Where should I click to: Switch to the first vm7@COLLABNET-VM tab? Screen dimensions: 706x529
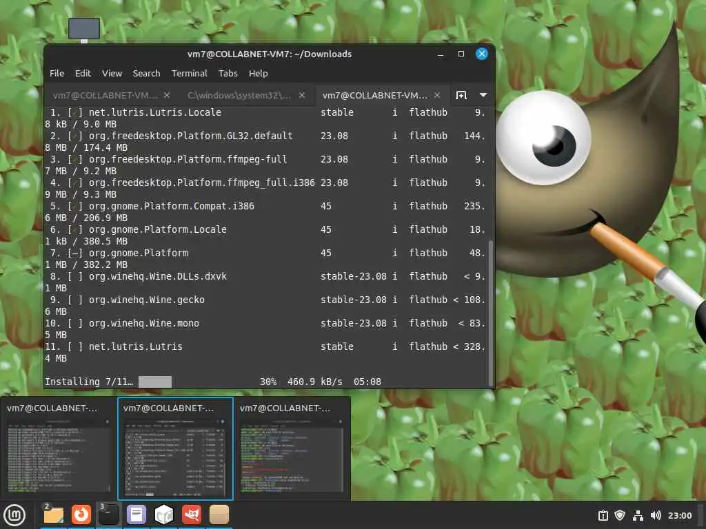coord(105,95)
